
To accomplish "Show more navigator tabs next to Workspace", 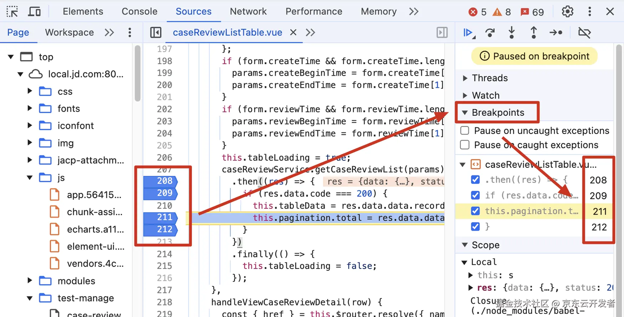I will click(109, 33).
